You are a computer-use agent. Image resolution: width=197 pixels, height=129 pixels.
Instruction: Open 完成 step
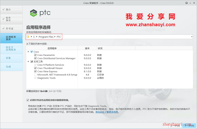click(11, 67)
